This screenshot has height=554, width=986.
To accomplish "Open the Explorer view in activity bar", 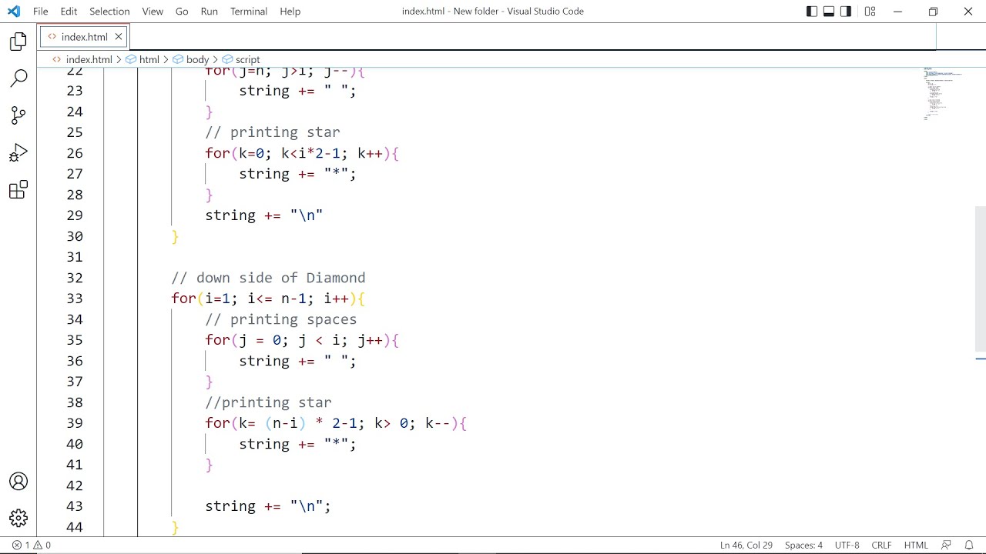I will pyautogui.click(x=18, y=42).
